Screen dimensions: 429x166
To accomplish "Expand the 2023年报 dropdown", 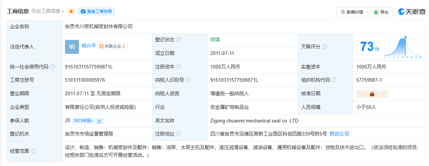I will tap(83, 121).
